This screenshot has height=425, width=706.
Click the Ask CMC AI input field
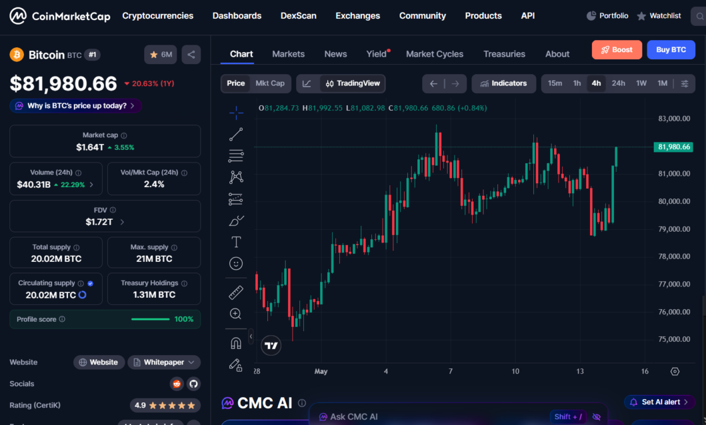(432, 417)
